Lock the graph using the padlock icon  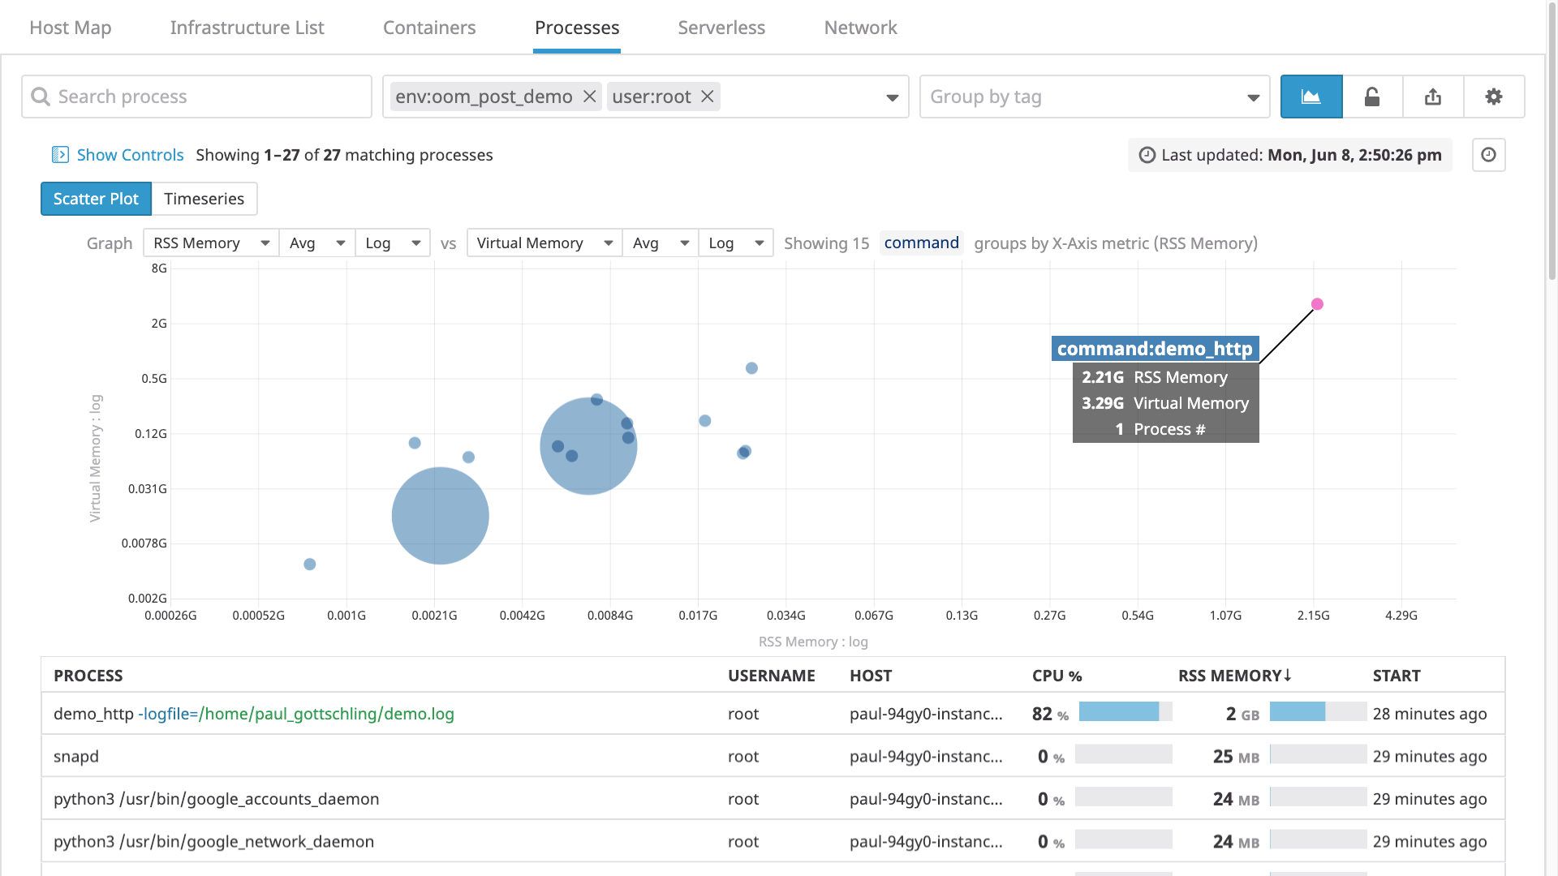[1372, 97]
